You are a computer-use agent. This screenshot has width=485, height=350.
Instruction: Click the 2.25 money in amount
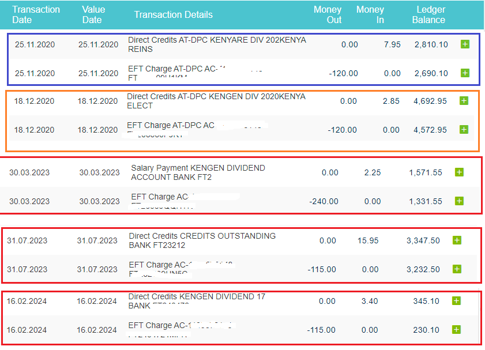coord(373,172)
